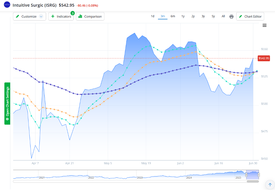This screenshot has width=275, height=190.
Task: Click the Jun 16 x-axis date label
Action: pos(219,163)
